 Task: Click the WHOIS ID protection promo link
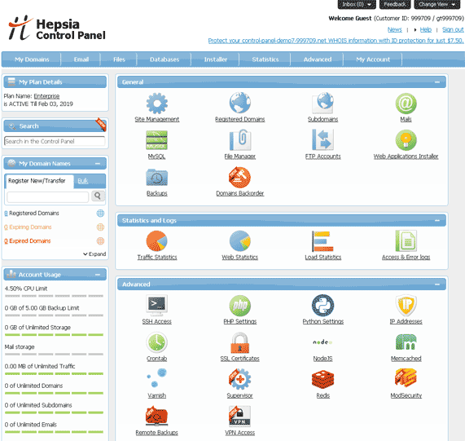[x=336, y=41]
